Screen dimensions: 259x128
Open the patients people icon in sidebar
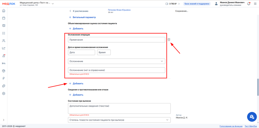tap(4, 41)
